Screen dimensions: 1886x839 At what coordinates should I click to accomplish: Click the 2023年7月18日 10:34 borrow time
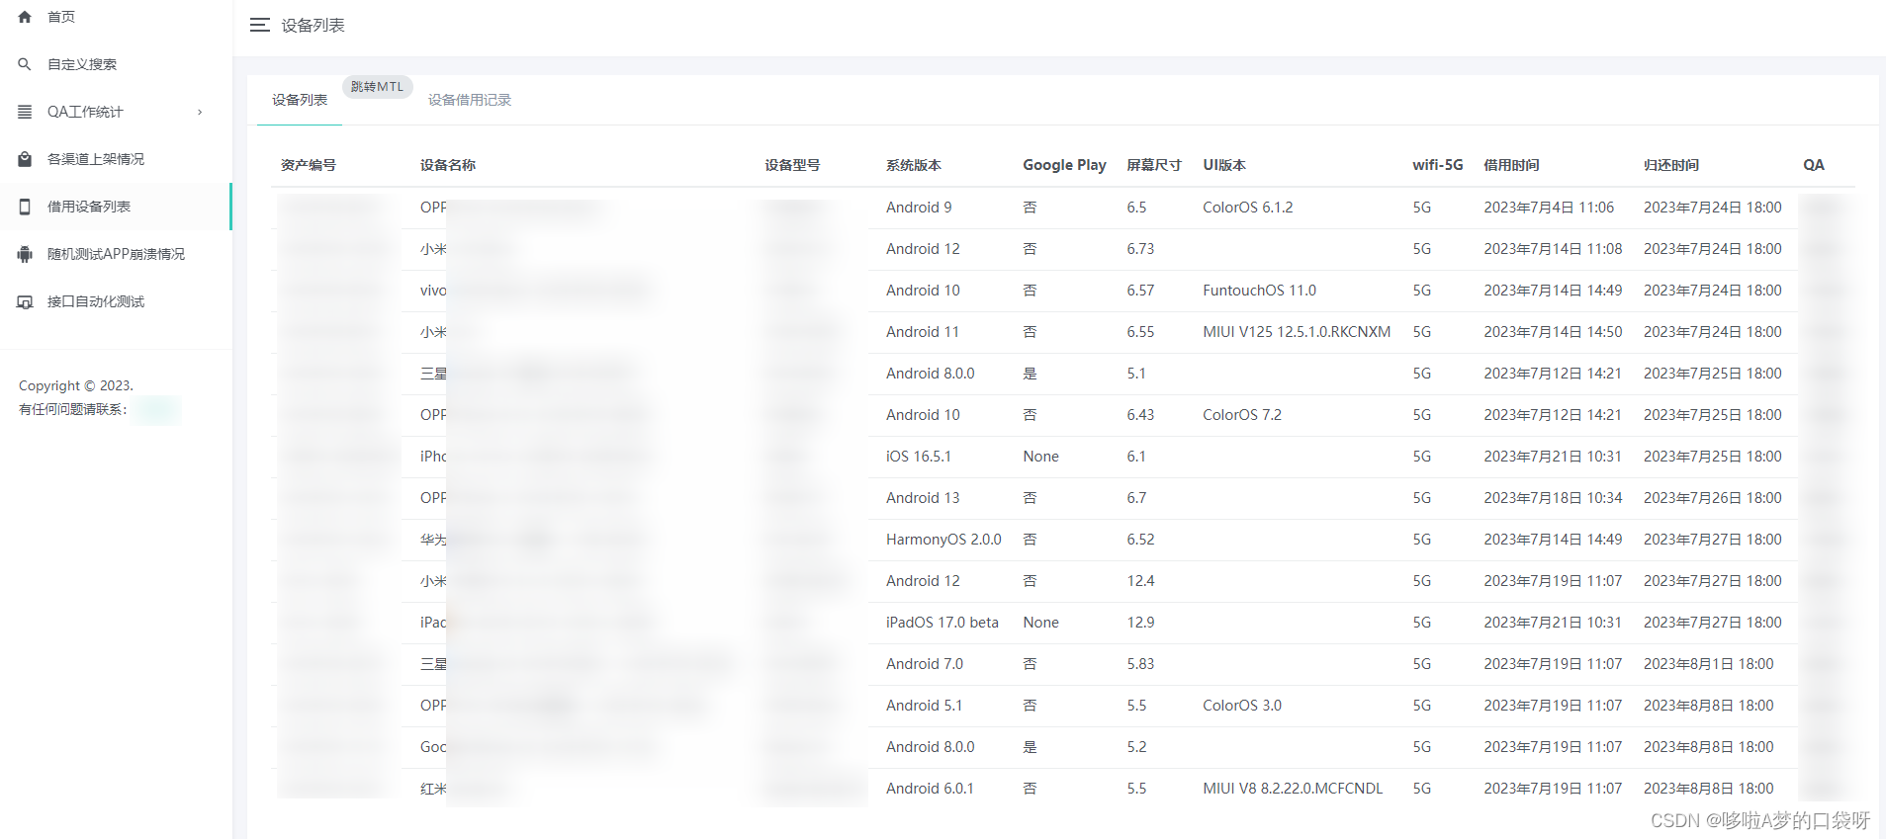(x=1553, y=498)
